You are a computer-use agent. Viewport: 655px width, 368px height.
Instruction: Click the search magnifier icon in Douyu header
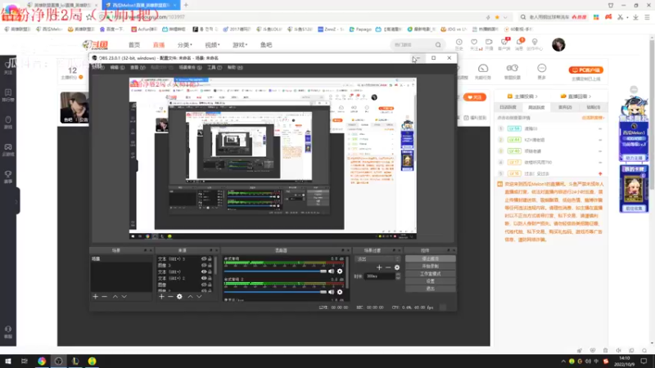click(438, 45)
